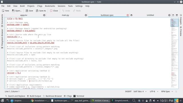Image resolution: width=183 pixels, height=103 pixels.
Task: Switch to SimpleScreenRecorder taskbar entry
Action: [x=121, y=100]
